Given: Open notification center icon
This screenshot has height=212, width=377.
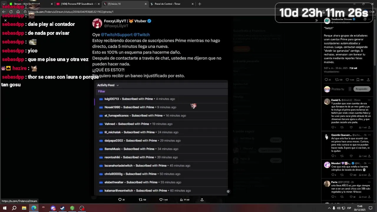Looking at the screenshot, I should (x=371, y=208).
